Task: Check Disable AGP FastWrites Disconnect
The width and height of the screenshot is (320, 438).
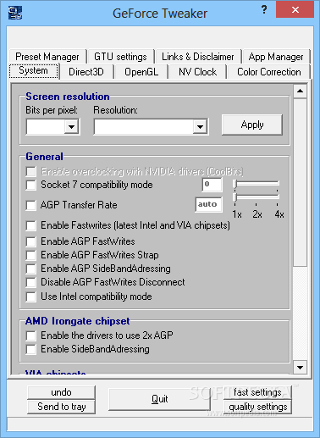Action: [x=30, y=282]
